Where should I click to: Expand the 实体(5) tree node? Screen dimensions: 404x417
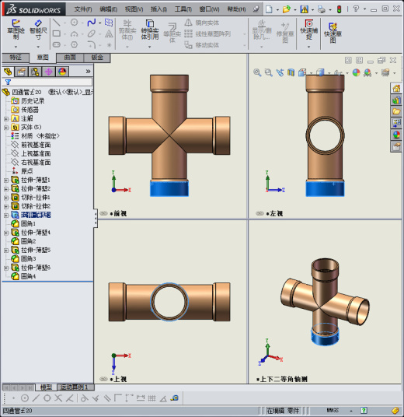[6, 128]
